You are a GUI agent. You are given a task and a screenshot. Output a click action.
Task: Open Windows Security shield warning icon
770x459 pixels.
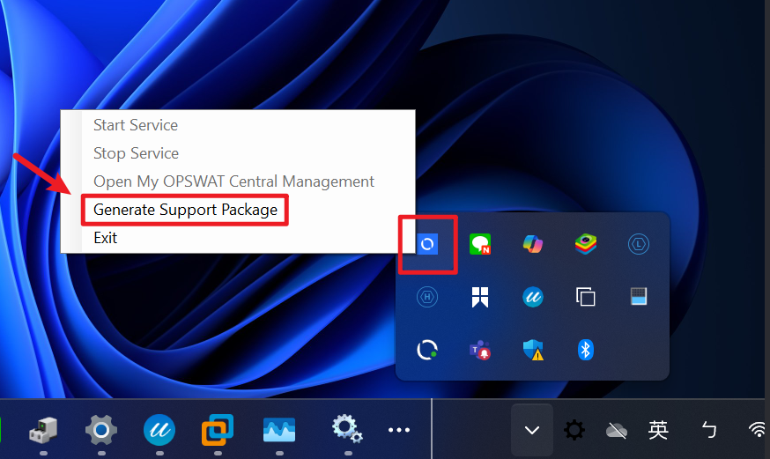(533, 350)
